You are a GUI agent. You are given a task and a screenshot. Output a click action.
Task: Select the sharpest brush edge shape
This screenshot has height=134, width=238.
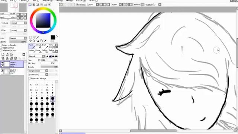point(47,56)
